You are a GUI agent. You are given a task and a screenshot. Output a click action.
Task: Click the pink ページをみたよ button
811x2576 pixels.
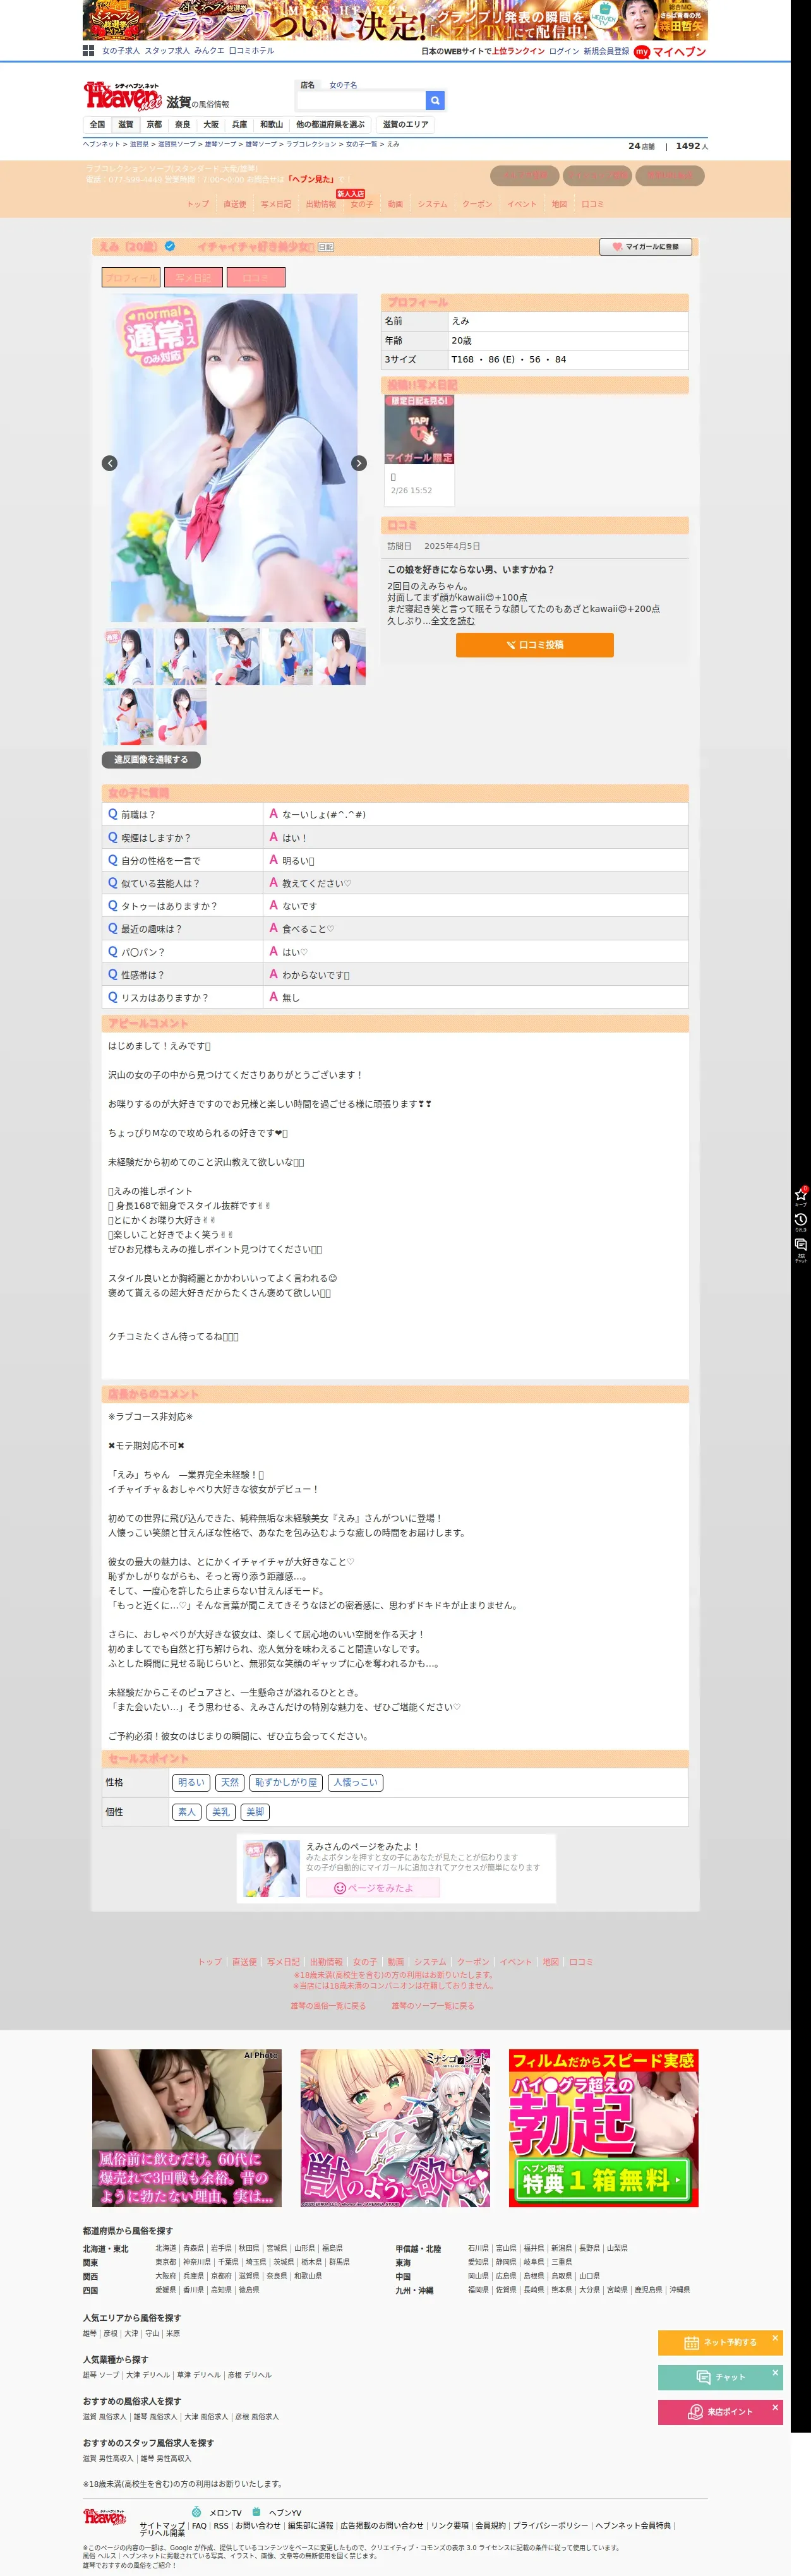coord(373,1888)
